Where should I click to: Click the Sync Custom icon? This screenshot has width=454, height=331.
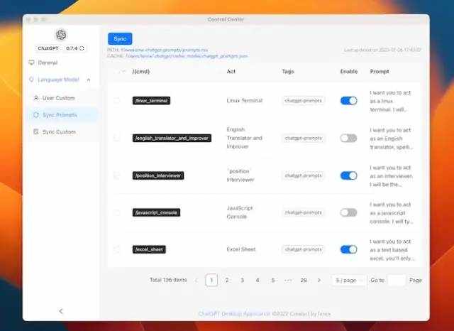tap(36, 132)
